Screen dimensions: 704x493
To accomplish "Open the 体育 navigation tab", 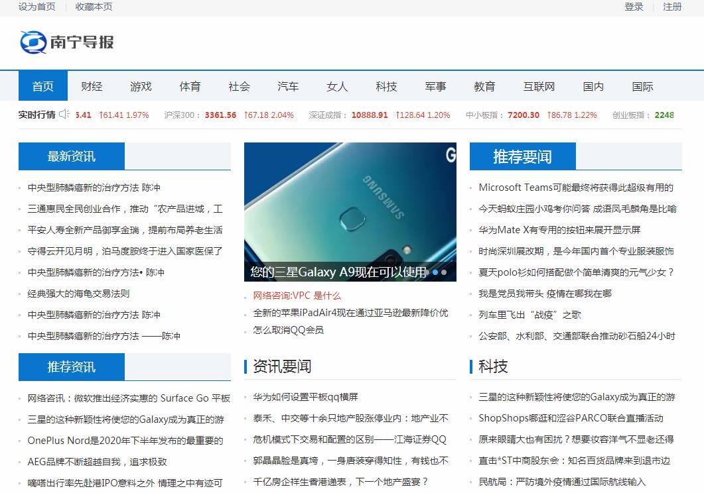I will click(x=190, y=86).
